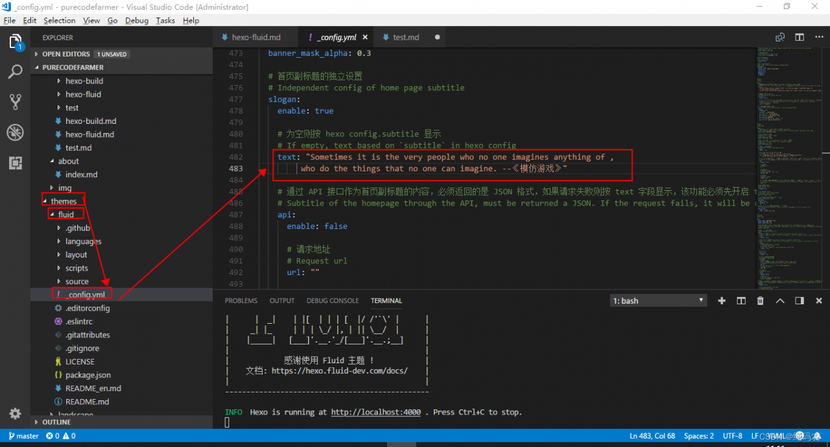Close the terminal panel

[818, 300]
